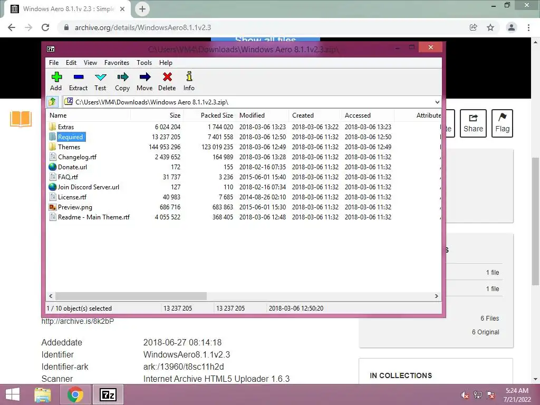Click the 7z window system menu icon
The image size is (540, 405).
tap(51, 49)
